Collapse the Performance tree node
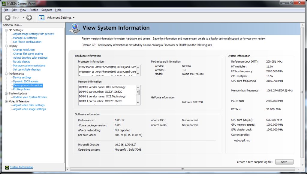The width and height of the screenshot is (307, 178). point(6,74)
